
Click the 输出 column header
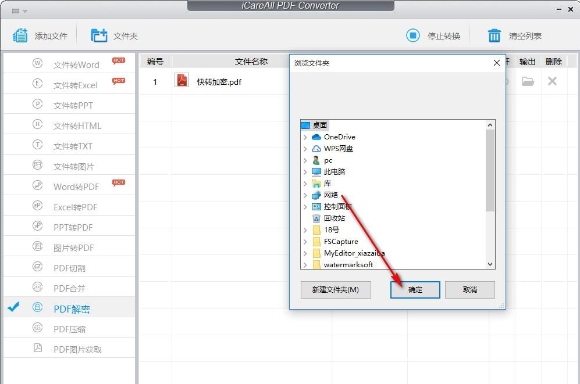[528, 62]
